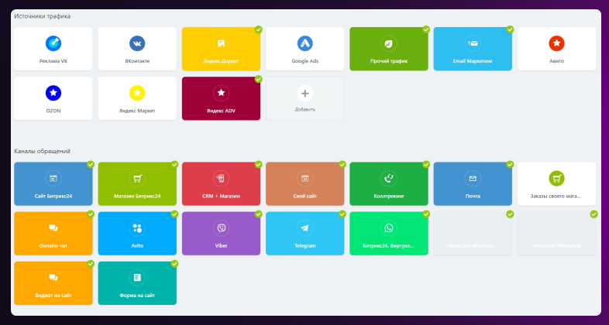This screenshot has height=325, width=609.
Task: Open the Viber logo icon
Action: coord(221,228)
